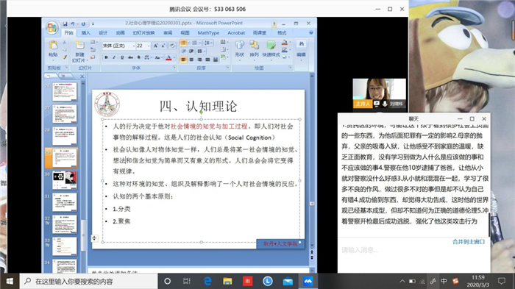Switch to the Acrobat ribbon tab

coord(236,32)
